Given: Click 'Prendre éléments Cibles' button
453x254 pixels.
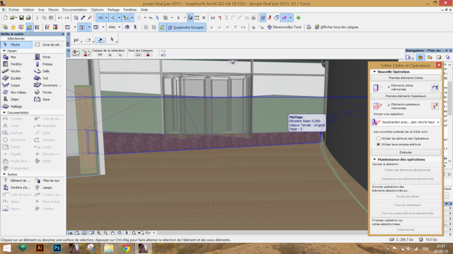Looking at the screenshot, I should tap(406, 78).
